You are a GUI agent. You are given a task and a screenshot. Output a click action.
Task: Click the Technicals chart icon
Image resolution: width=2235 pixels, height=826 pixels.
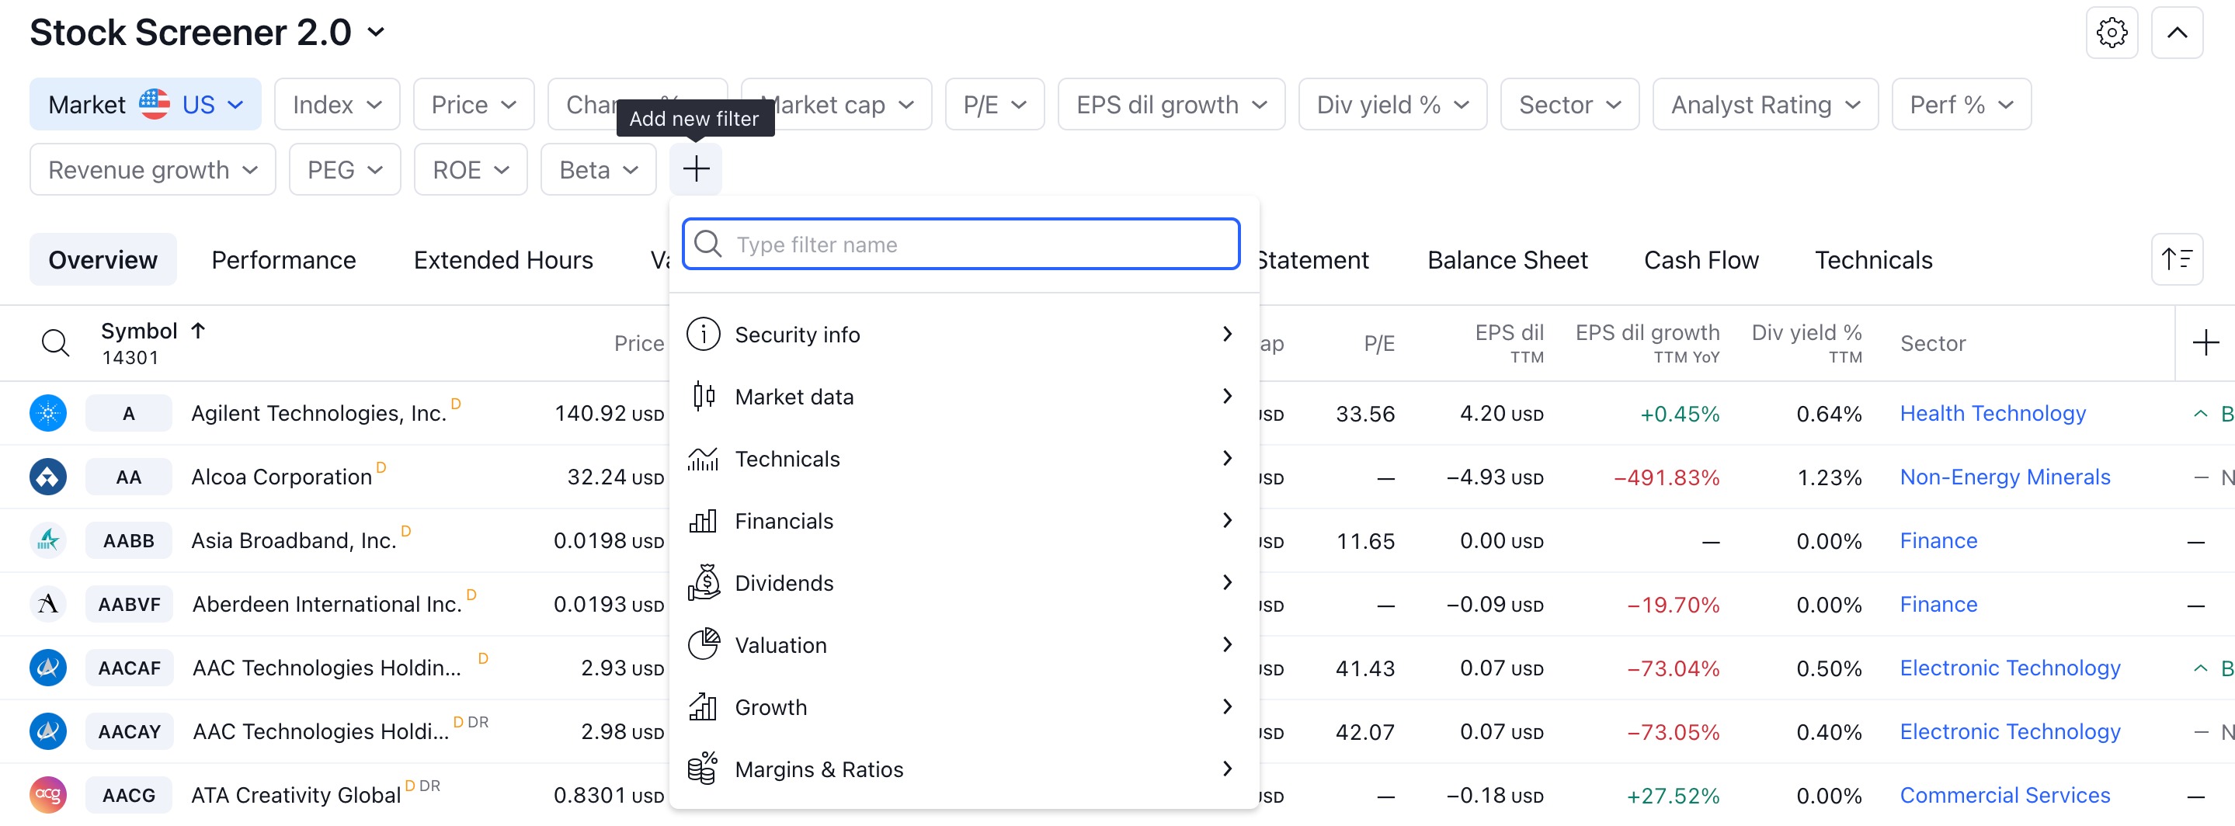[703, 458]
